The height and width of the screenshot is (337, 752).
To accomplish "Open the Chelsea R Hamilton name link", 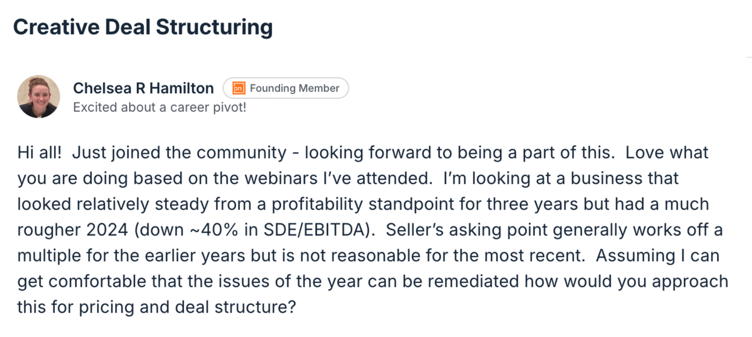I will [144, 88].
